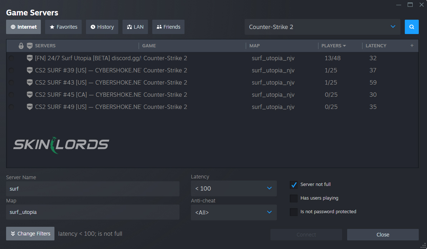This screenshot has height=249, width=427.
Task: Sort by LATENCY column header
Action: pos(376,46)
